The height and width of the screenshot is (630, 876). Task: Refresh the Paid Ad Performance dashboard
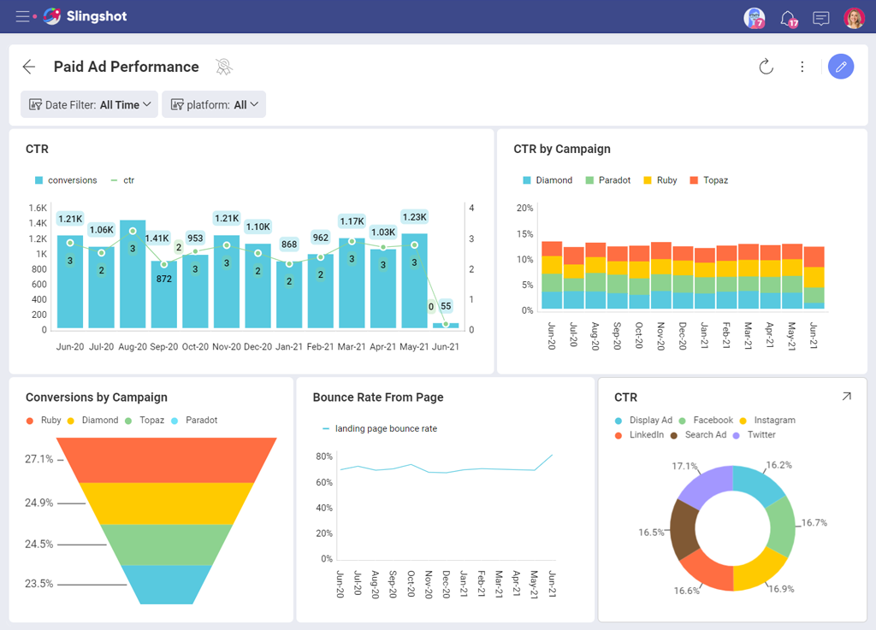click(766, 67)
